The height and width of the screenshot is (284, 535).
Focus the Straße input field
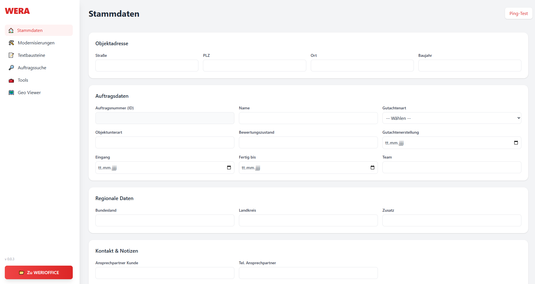pyautogui.click(x=147, y=66)
